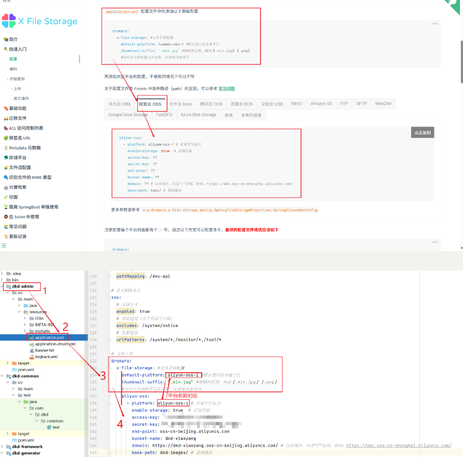Switch to the Azure Blob Storage tab
Screen dimensions: 463x457
click(x=198, y=115)
